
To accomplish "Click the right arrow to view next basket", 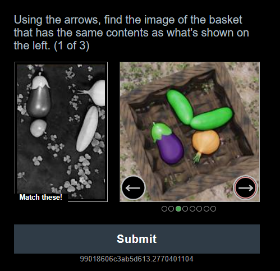I will [245, 188].
